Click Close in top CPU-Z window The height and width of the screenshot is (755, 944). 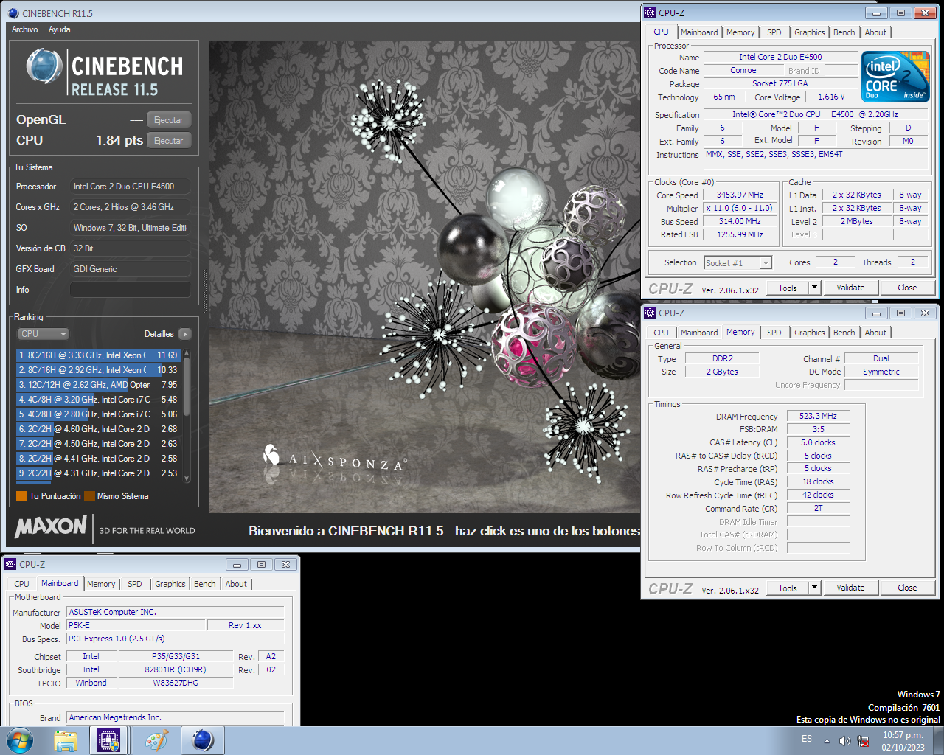coord(907,288)
